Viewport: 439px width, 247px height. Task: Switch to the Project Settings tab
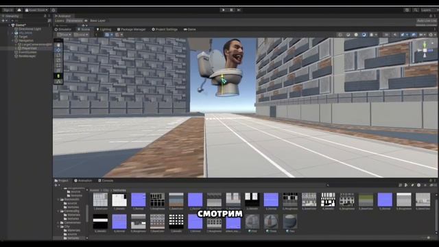pyautogui.click(x=165, y=29)
